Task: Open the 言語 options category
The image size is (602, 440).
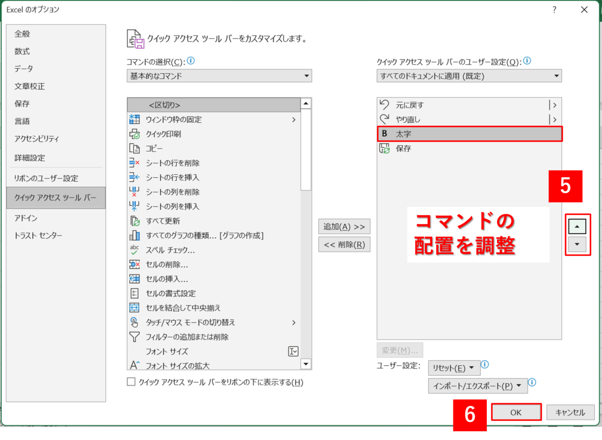Action: click(56, 121)
